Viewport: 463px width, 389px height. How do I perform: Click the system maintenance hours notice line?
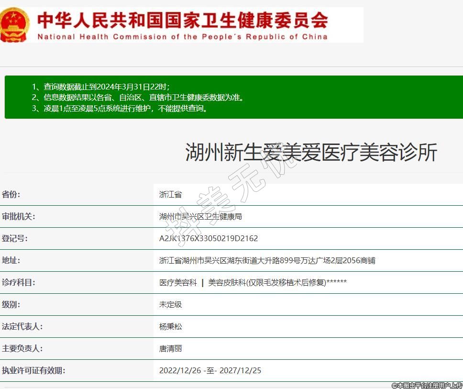pyautogui.click(x=120, y=108)
